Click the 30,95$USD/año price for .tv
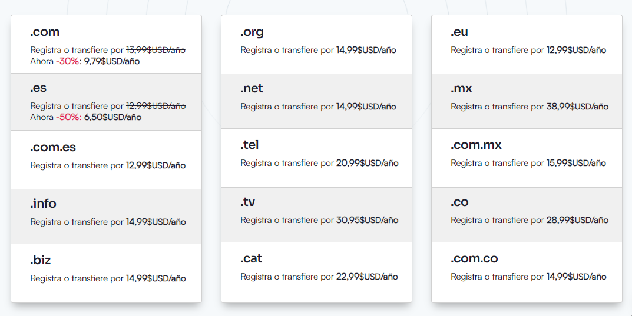The height and width of the screenshot is (316, 632). click(x=367, y=220)
